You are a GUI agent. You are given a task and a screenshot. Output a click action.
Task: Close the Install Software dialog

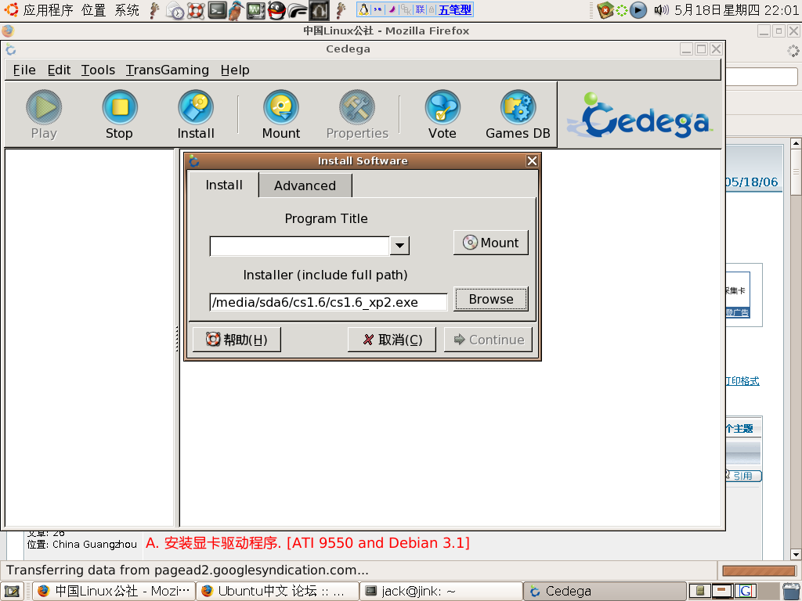click(532, 161)
